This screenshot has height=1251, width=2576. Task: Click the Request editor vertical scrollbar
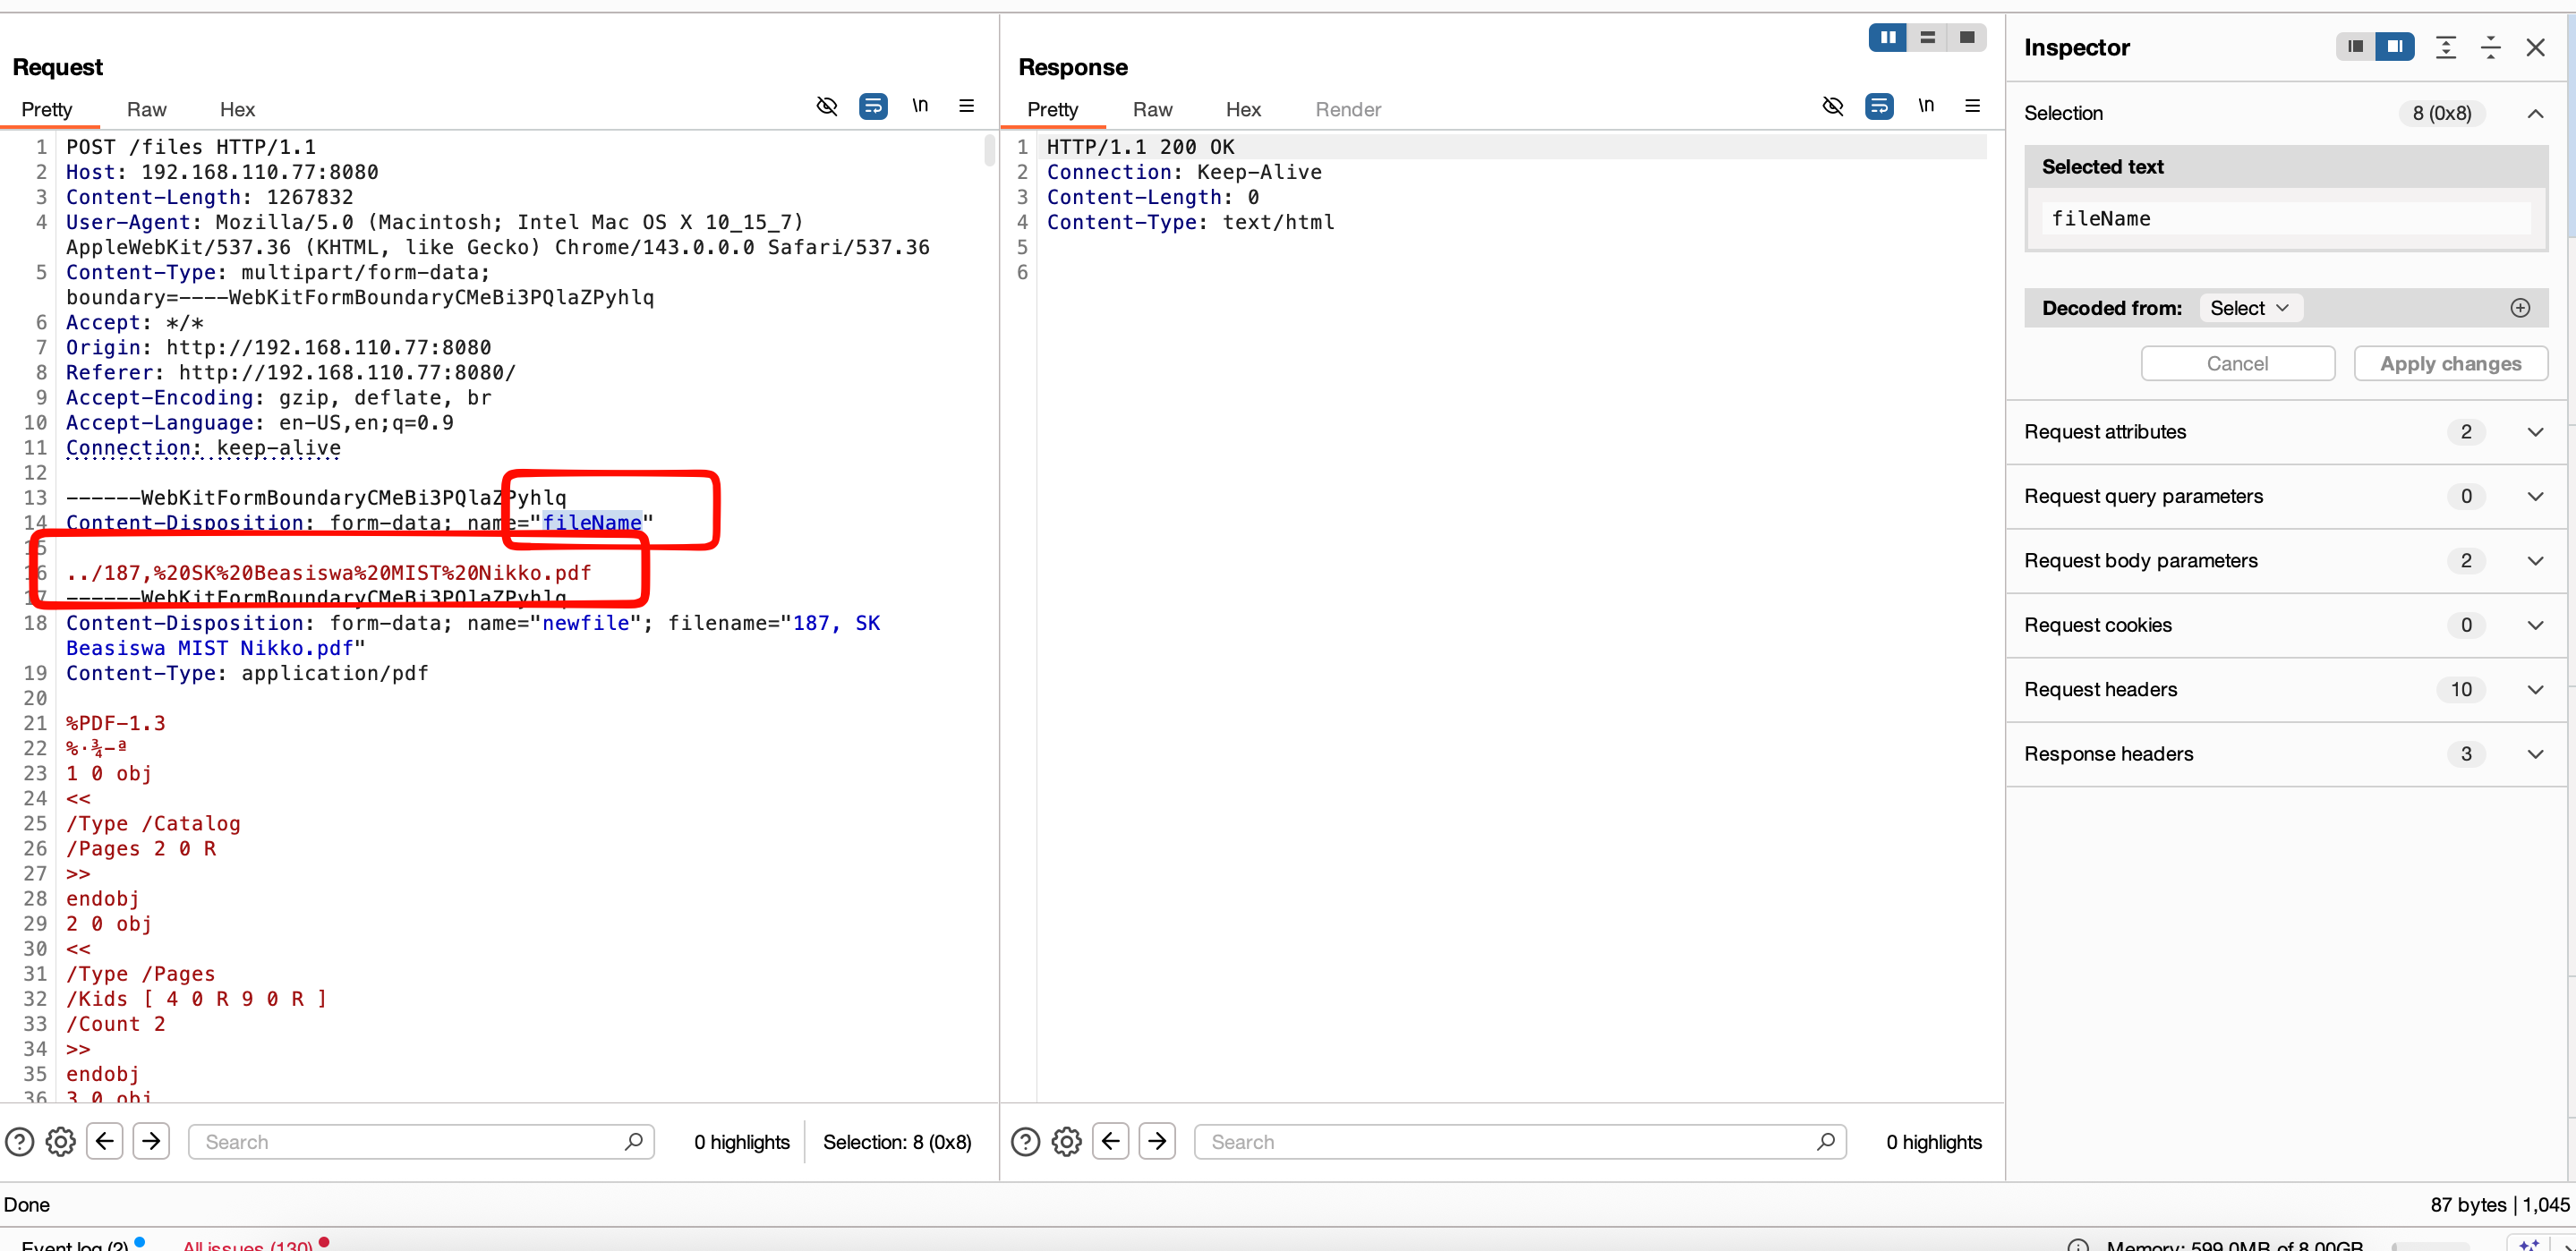[x=989, y=150]
